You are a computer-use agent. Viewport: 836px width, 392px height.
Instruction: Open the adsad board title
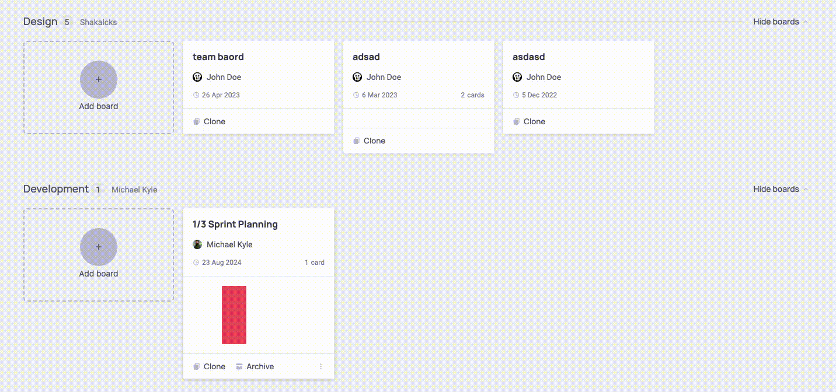coord(366,57)
